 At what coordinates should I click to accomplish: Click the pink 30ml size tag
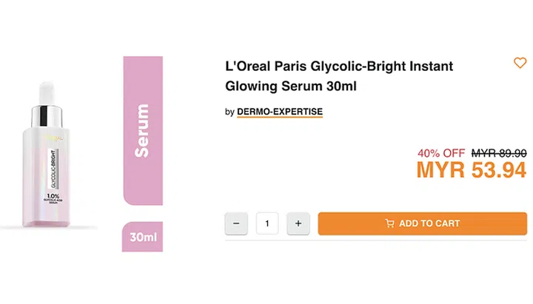click(142, 238)
